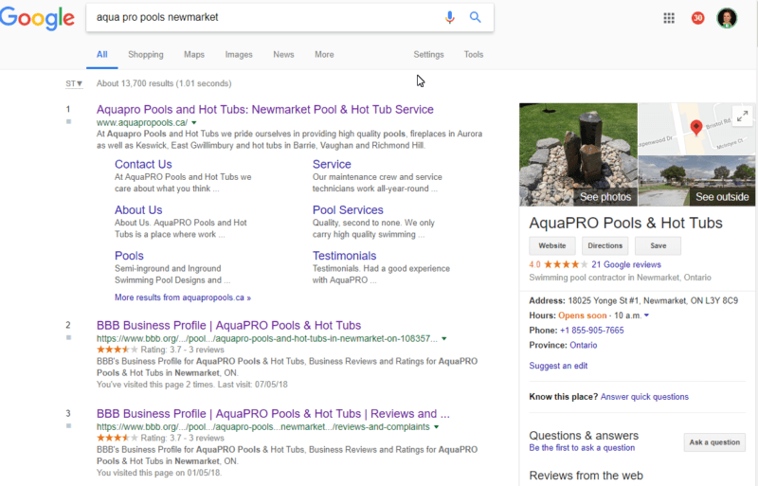Viewport: 758px width, 486px height.
Task: Start voice search with microphone icon
Action: [449, 17]
